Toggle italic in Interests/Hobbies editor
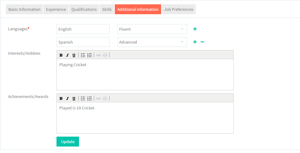 [x=67, y=55]
